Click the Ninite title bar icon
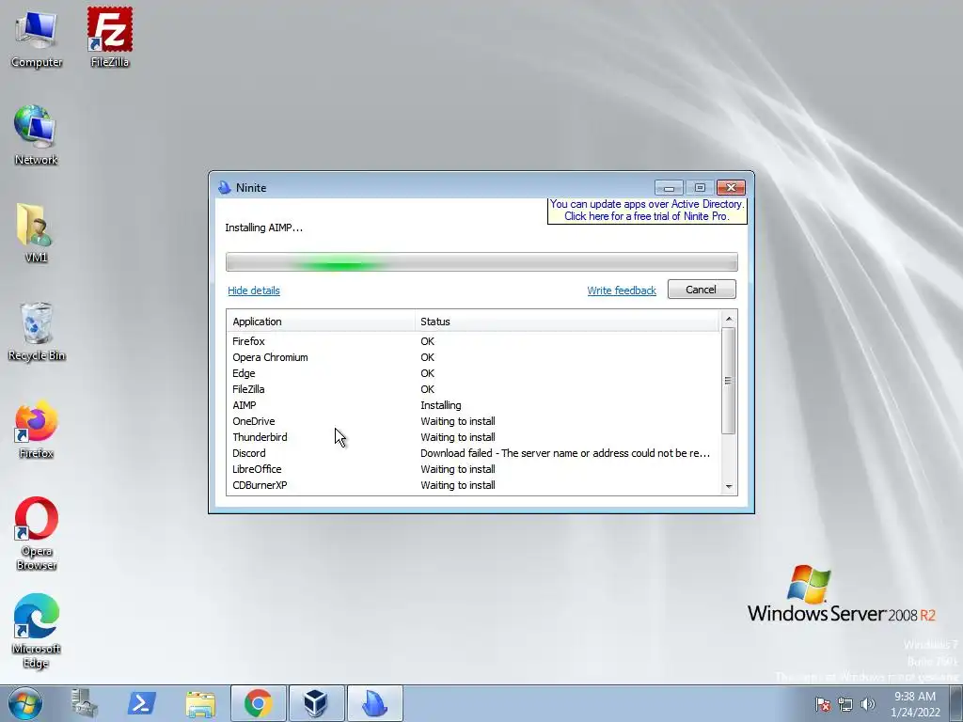The width and height of the screenshot is (963, 722). click(225, 188)
